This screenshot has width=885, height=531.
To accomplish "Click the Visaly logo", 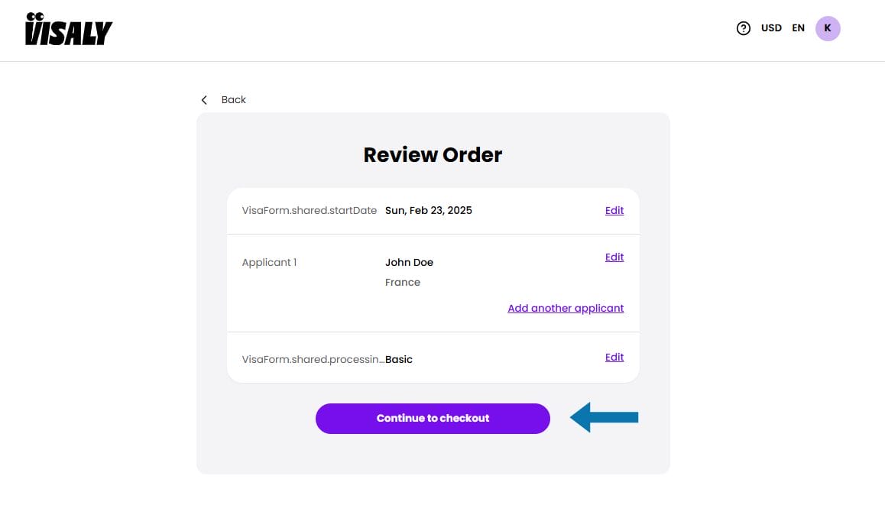I will [69, 30].
